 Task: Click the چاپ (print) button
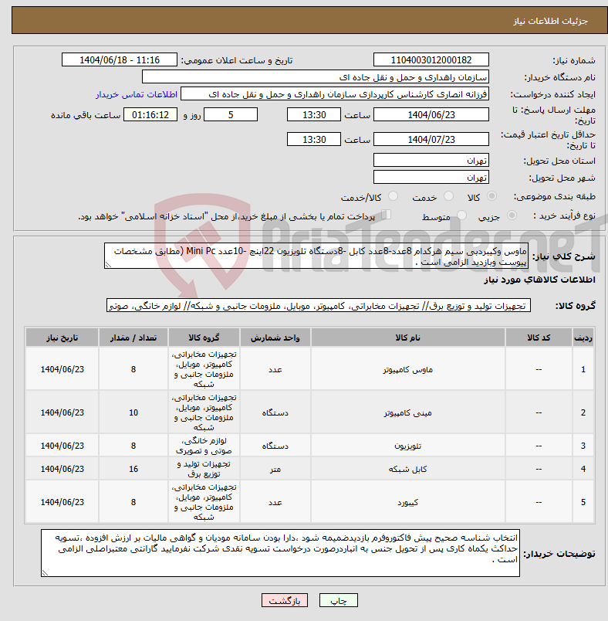[338, 600]
